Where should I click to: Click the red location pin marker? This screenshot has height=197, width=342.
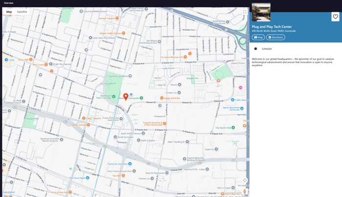pos(126,97)
